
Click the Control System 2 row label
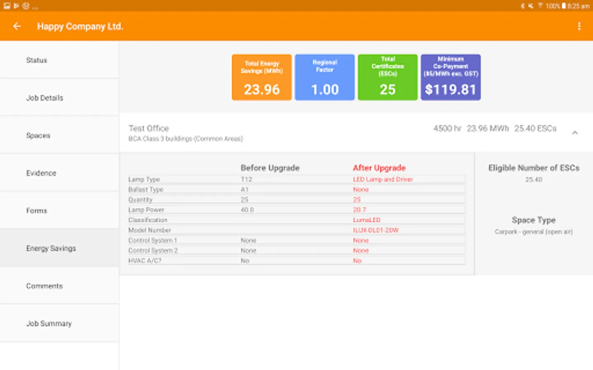153,250
